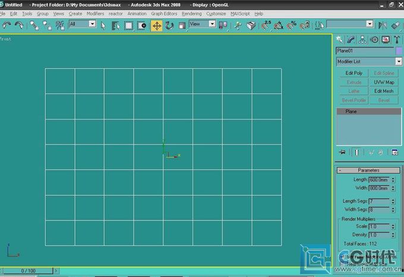Click the Mirror tool icon
Viewport: 404px width, 277px height.
(x=383, y=25)
